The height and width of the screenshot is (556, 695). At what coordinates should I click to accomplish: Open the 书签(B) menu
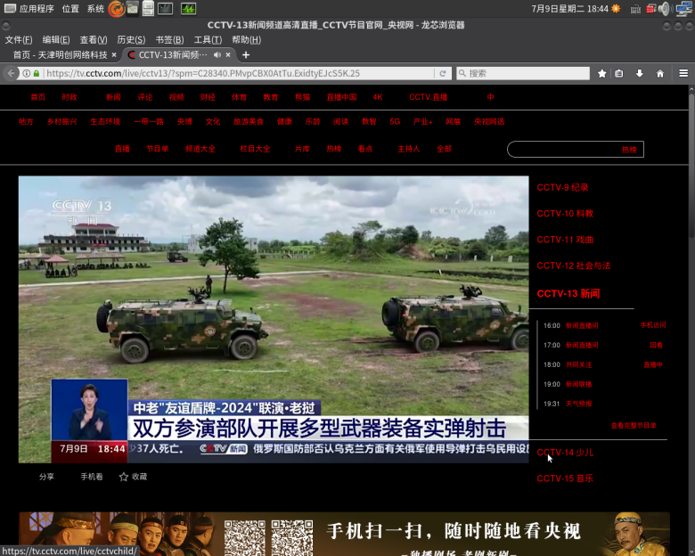point(170,40)
